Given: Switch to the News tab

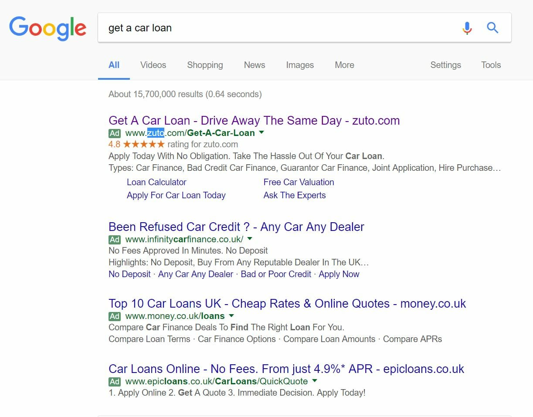Looking at the screenshot, I should (255, 65).
